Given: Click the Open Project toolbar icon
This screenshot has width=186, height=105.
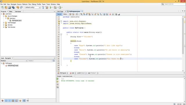Looking at the screenshot, I should tap(10, 8).
